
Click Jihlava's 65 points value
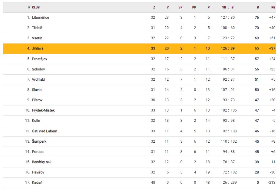(x=257, y=48)
